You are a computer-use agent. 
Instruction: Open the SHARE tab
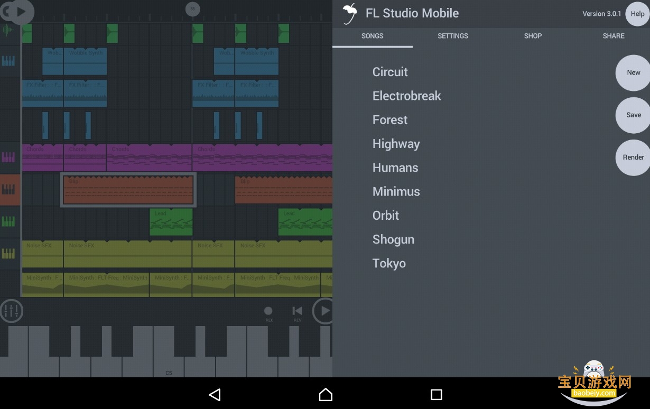614,36
